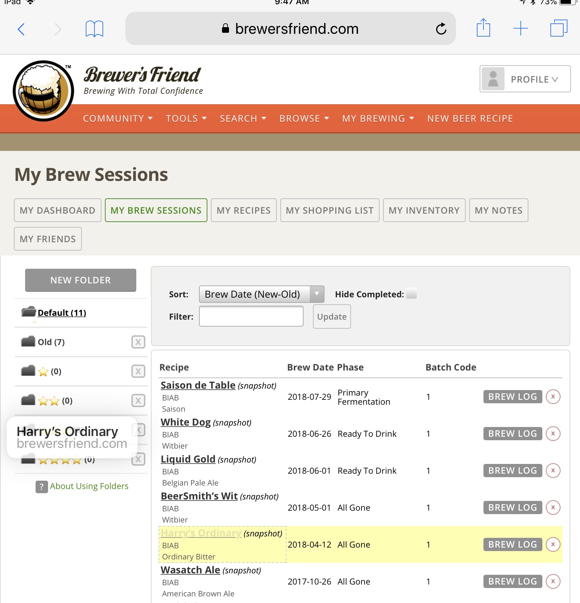Open the Safari share sheet icon
Screen dimensions: 580x603
click(x=483, y=28)
